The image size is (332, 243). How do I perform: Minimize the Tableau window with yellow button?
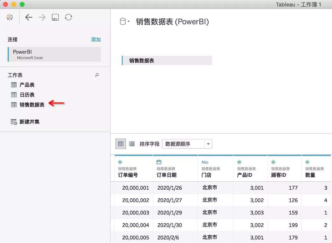[x=14, y=4]
